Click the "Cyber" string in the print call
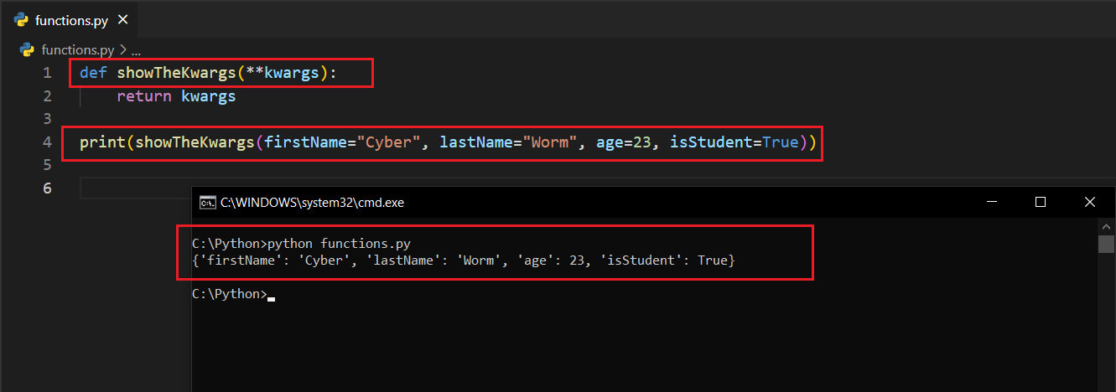Viewport: 1116px width, 392px height. 389,142
